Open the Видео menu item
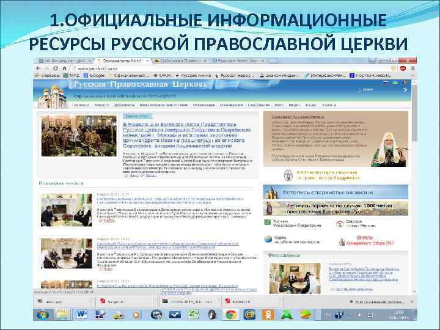Screen dimensions: 440x330 [295, 105]
